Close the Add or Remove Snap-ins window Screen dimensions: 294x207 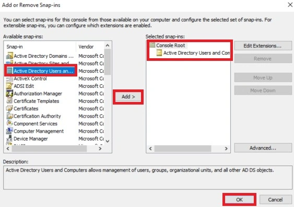coord(290,5)
